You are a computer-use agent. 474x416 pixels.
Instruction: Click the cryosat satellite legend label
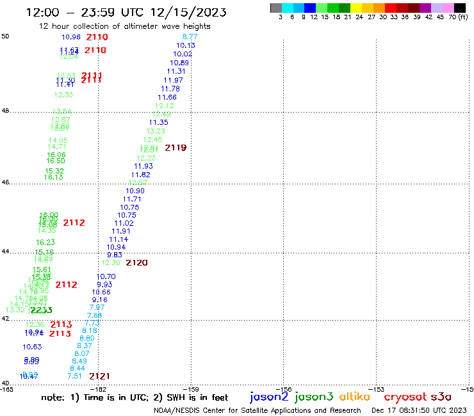click(x=405, y=397)
